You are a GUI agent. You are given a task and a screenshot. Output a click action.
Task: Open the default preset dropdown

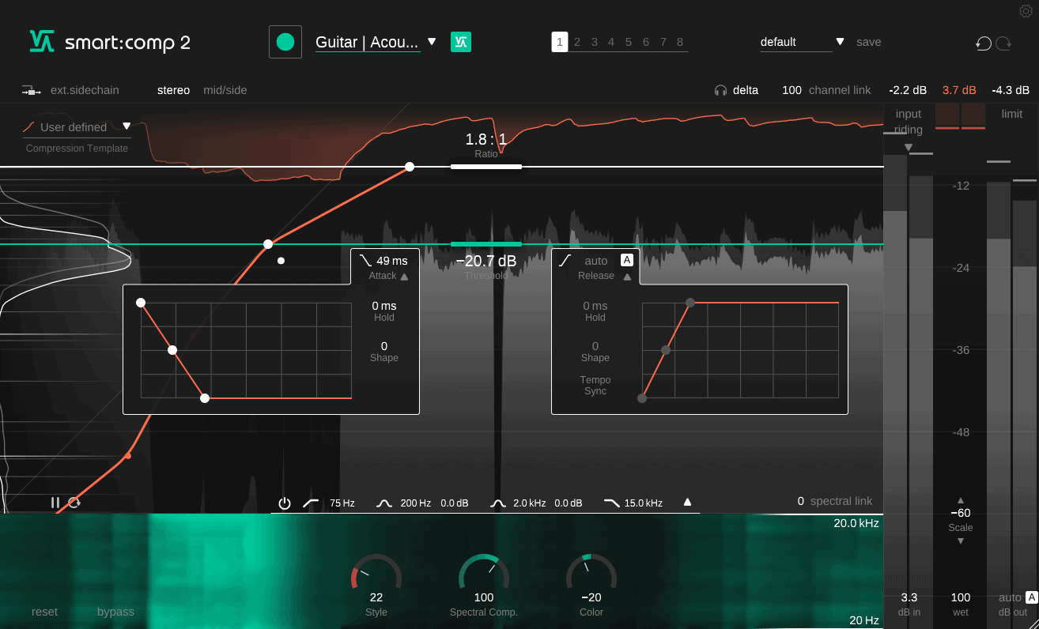pos(840,42)
